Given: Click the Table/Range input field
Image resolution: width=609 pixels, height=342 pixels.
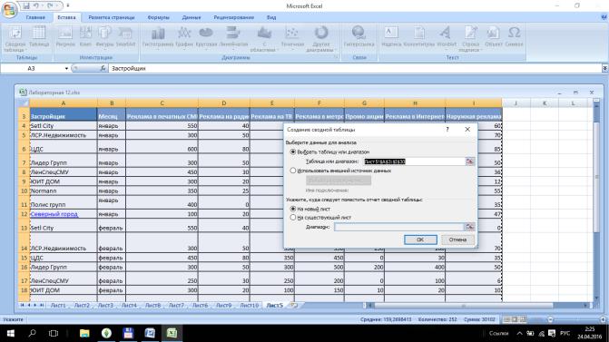Looking at the screenshot, I should pyautogui.click(x=414, y=161).
